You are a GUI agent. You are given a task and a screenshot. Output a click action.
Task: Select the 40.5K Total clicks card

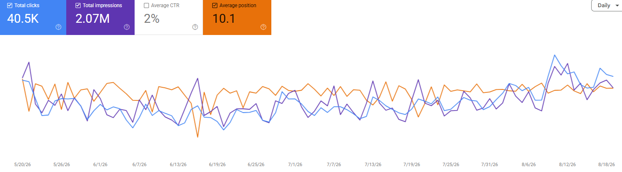click(33, 17)
